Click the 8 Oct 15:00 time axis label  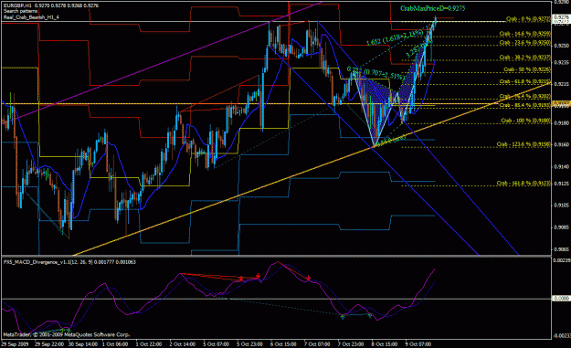click(x=385, y=344)
